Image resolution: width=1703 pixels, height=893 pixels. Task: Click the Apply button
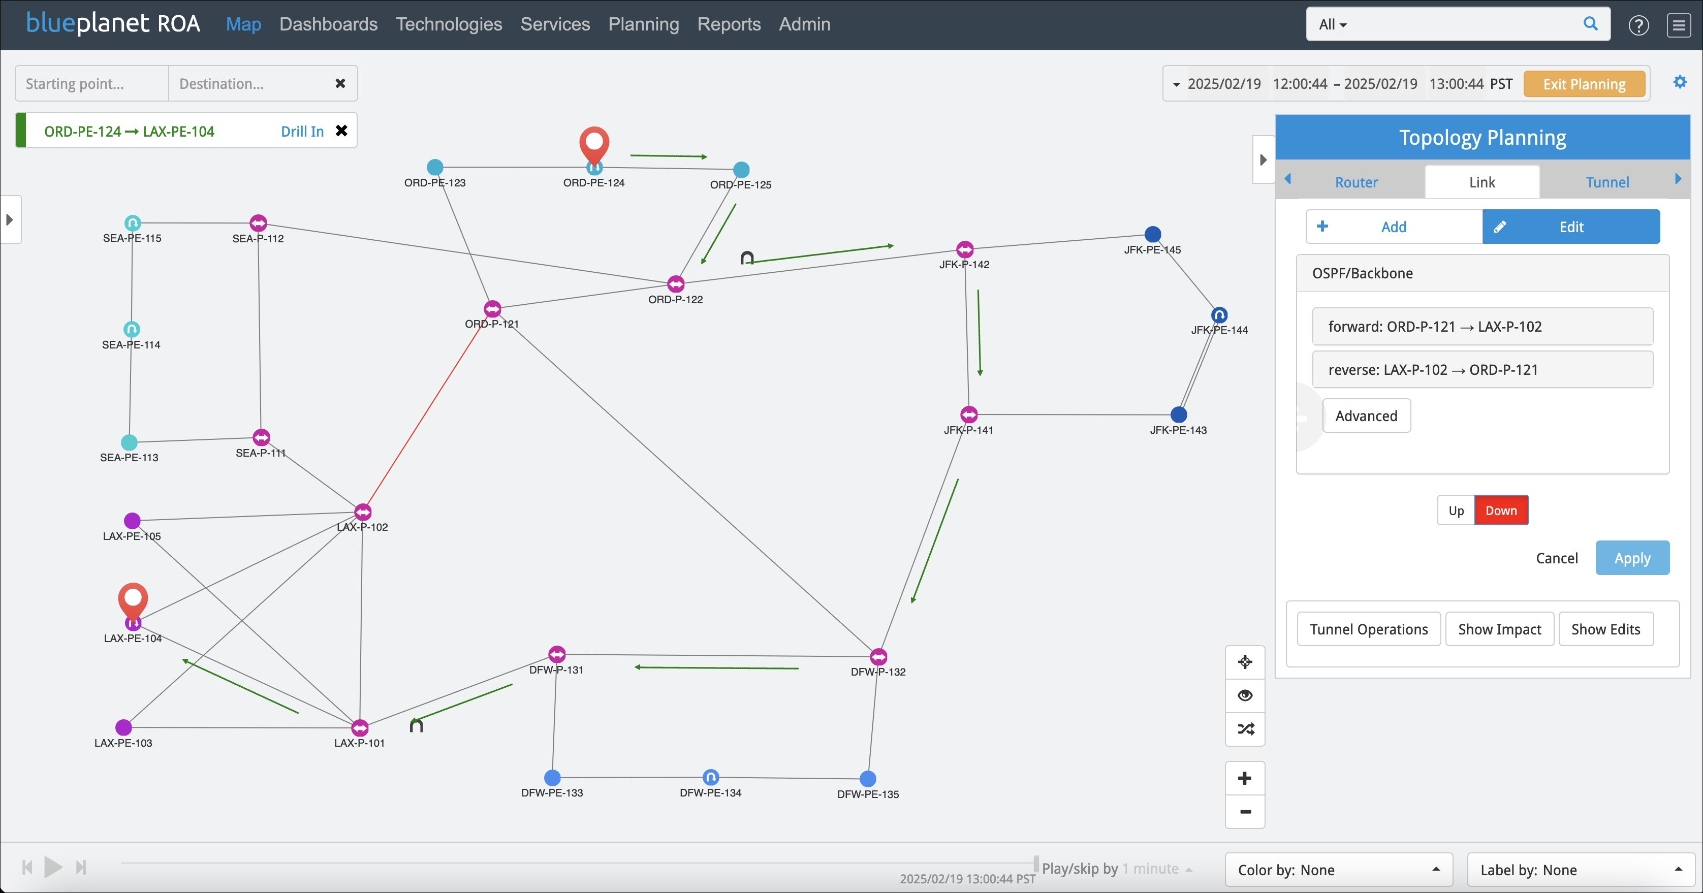click(x=1631, y=558)
